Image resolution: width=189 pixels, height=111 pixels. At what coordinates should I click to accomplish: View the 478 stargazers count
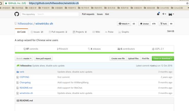pos(154,23)
